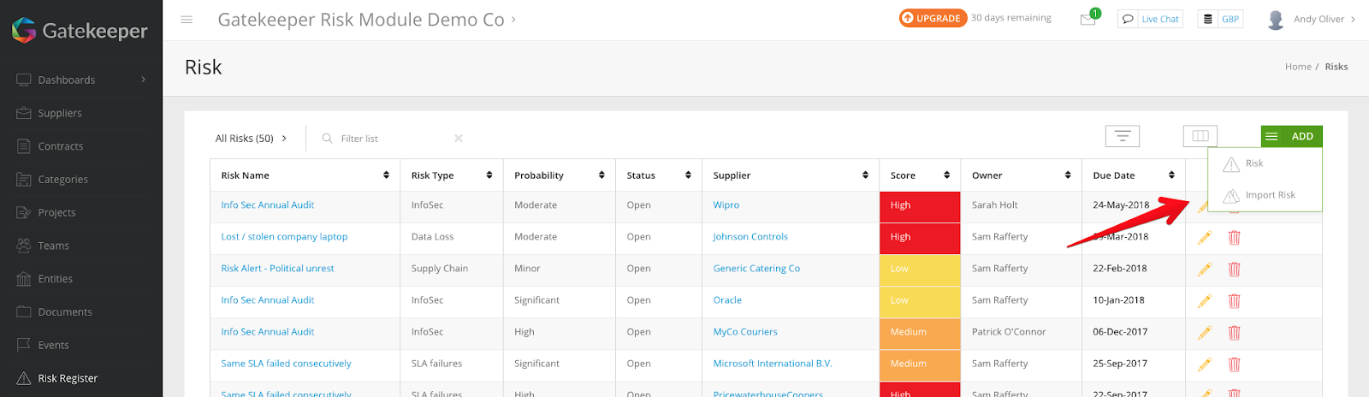Image resolution: width=1369 pixels, height=397 pixels.
Task: Open the column chooser icon button
Action: point(1200,136)
